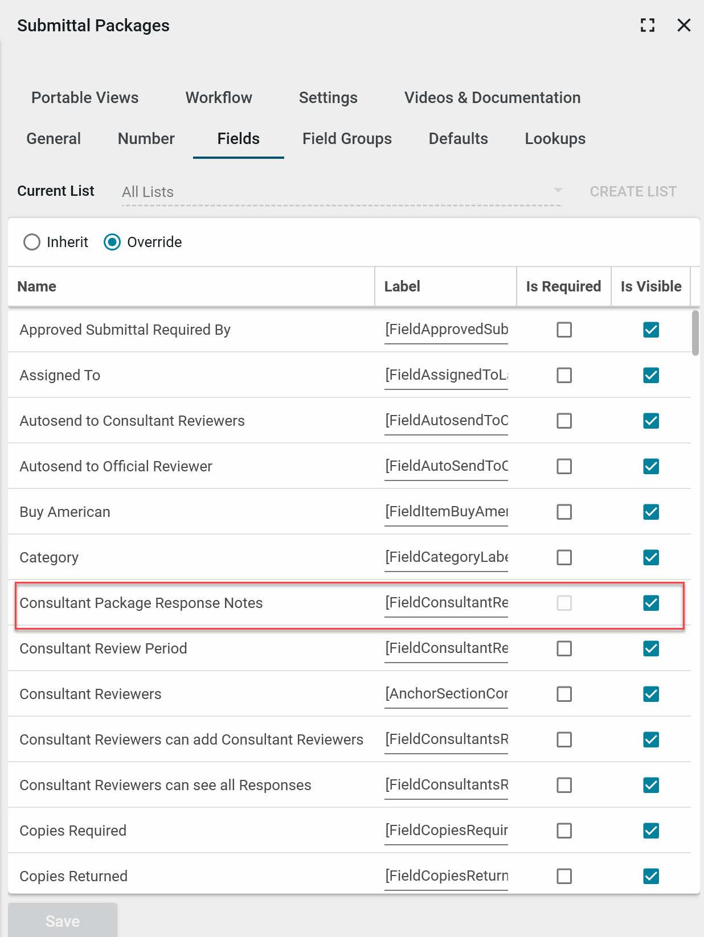
Task: Enable Is Required for Category
Action: (x=564, y=557)
